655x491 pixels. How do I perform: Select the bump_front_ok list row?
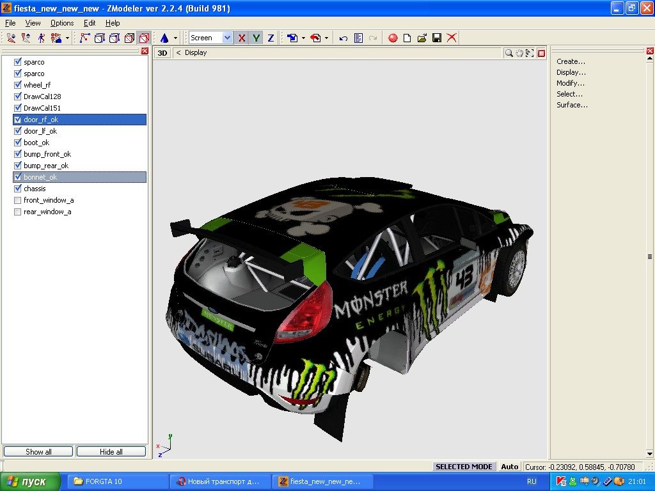click(x=79, y=154)
